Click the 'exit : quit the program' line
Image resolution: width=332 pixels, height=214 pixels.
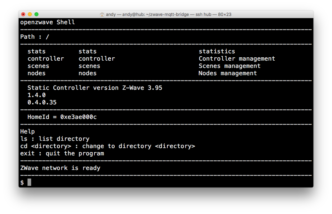(x=62, y=153)
